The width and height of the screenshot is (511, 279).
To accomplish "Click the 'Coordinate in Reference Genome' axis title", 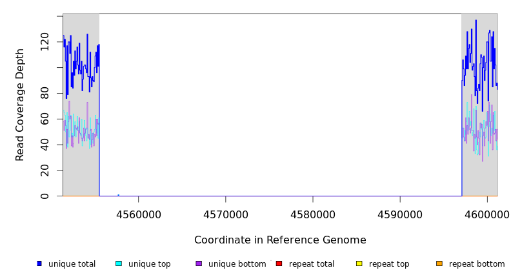I will (x=280, y=240).
